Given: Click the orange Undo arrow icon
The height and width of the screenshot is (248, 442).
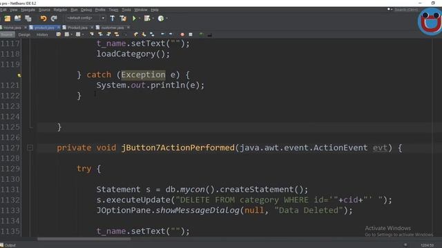Looking at the screenshot, I should tap(44, 19).
